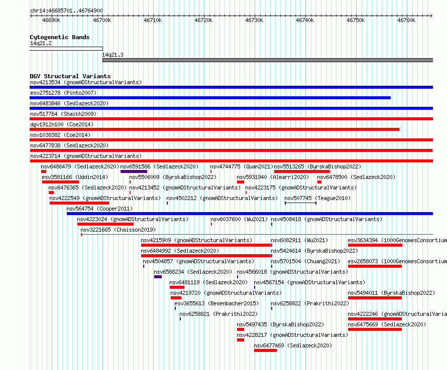Image resolution: width=447 pixels, height=370 pixels.
Task: Click esv2658073 1000GenomesConsortium label
Action: click(x=397, y=261)
